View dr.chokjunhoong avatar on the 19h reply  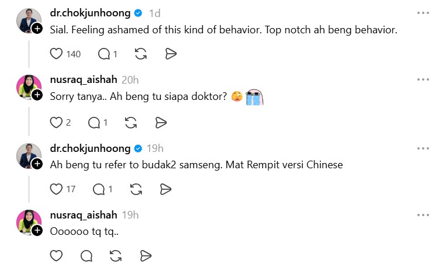pos(29,155)
